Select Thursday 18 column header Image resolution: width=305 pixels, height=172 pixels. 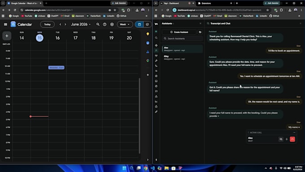tap(93, 36)
